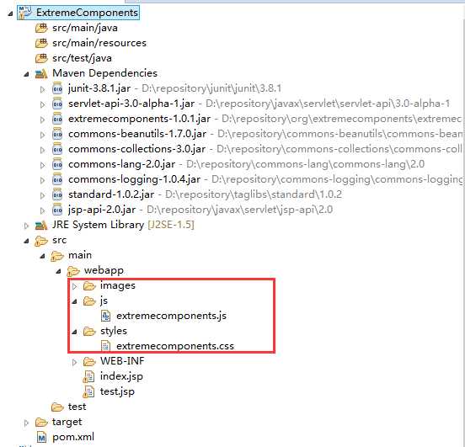Select the text 'src/main/resources'

(99, 43)
